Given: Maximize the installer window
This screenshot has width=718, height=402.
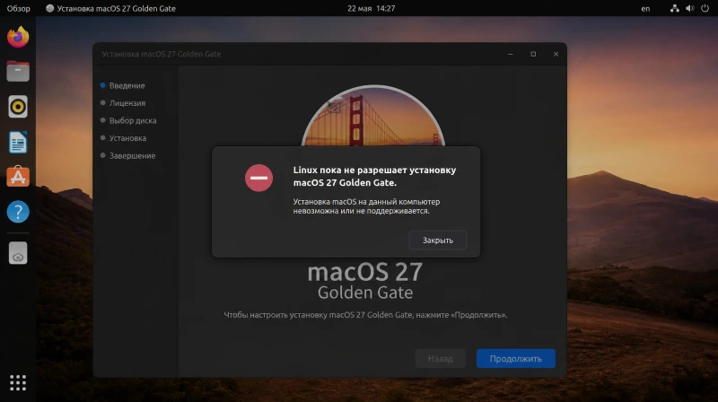Looking at the screenshot, I should 533,54.
